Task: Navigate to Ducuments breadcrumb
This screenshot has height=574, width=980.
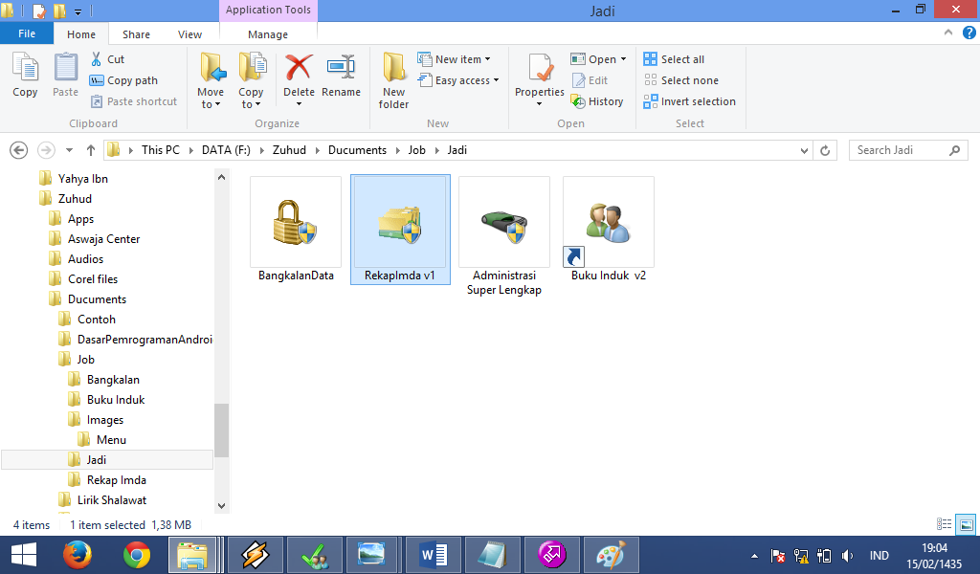Action: click(358, 150)
